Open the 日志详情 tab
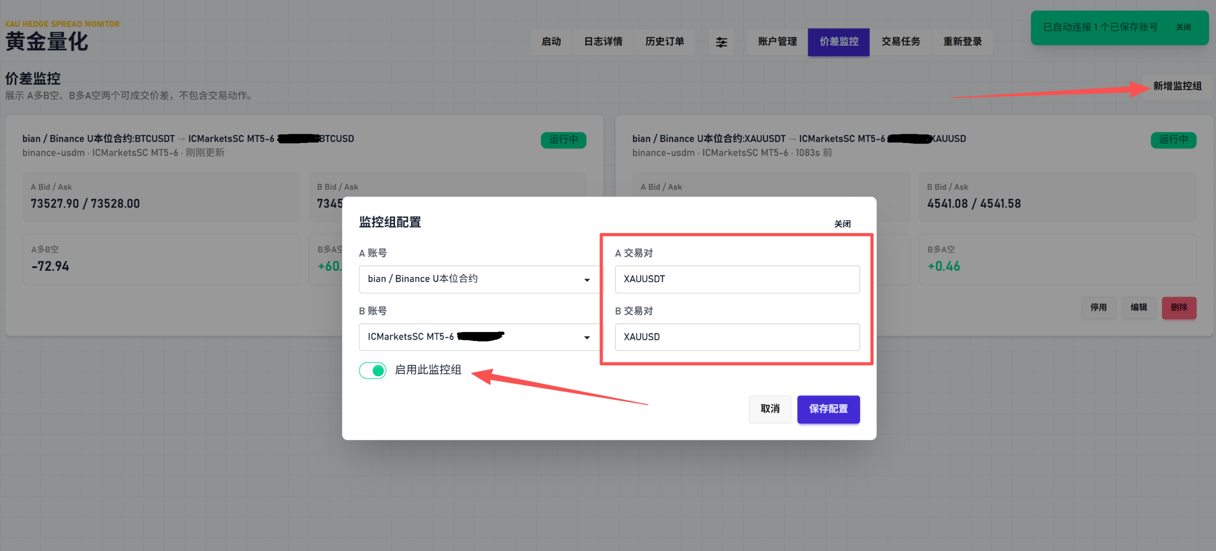Screen dimensions: 1216x551 coord(603,42)
